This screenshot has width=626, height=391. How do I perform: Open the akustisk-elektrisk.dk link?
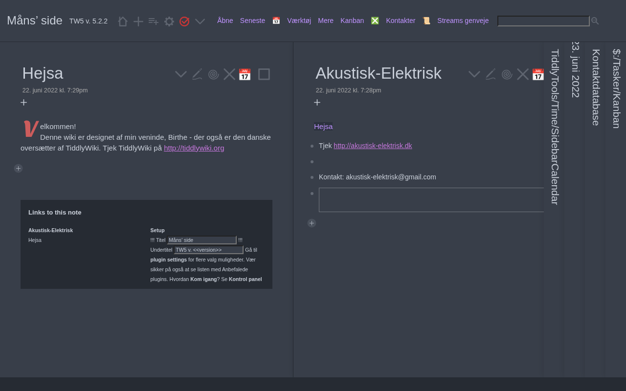(x=373, y=146)
